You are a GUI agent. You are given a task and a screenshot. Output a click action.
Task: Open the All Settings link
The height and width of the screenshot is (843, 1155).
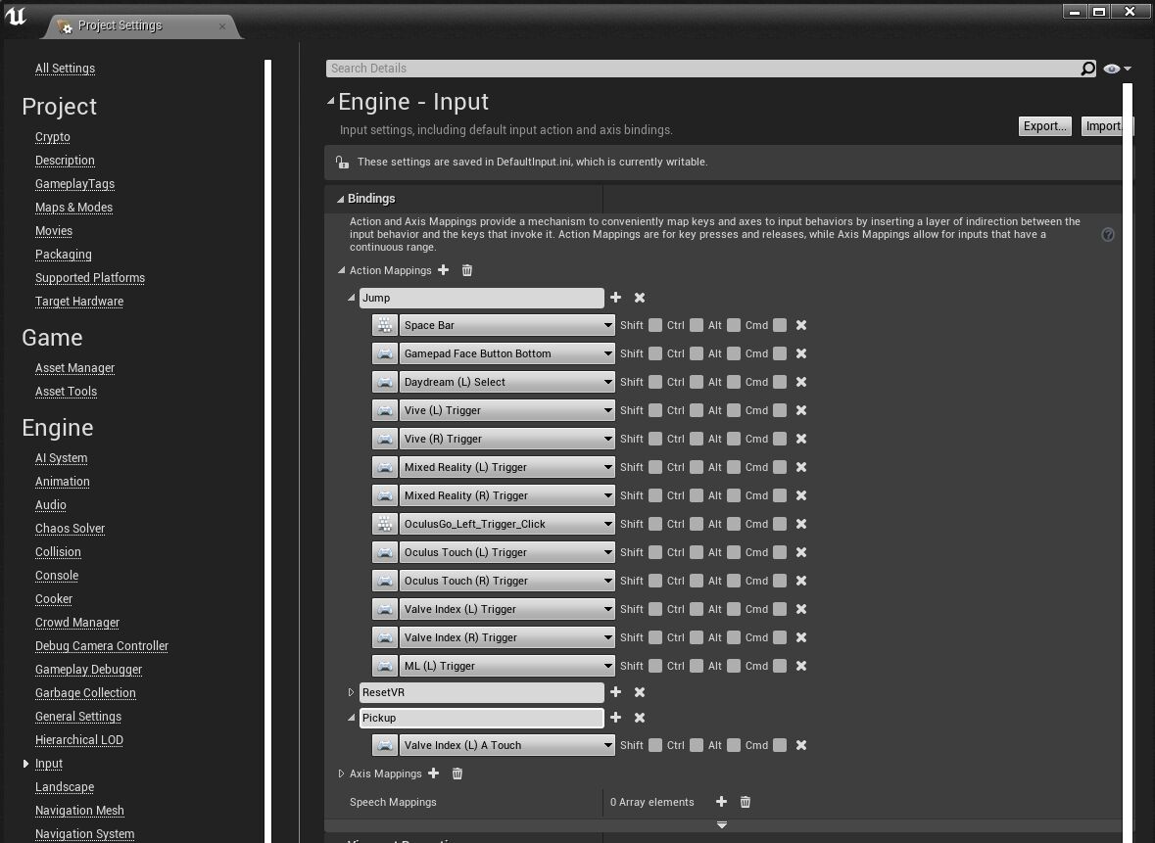point(65,69)
